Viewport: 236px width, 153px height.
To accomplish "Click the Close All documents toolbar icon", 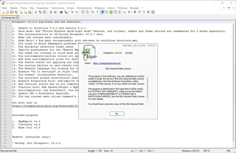I will coord(25,12).
